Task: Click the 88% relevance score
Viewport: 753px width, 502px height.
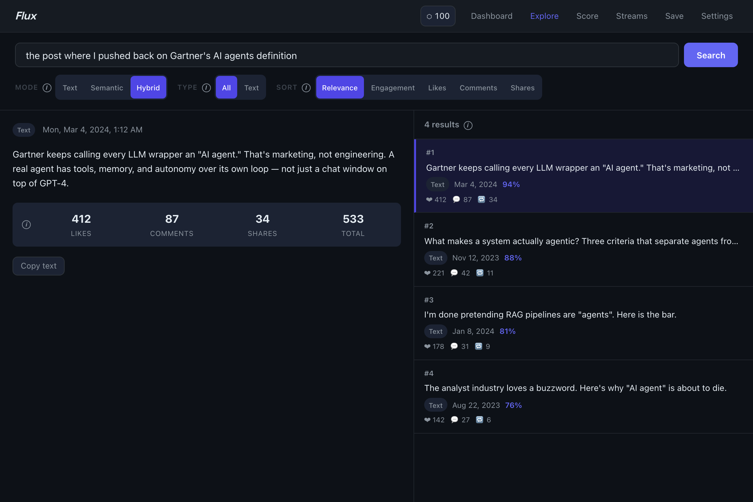Action: tap(513, 258)
